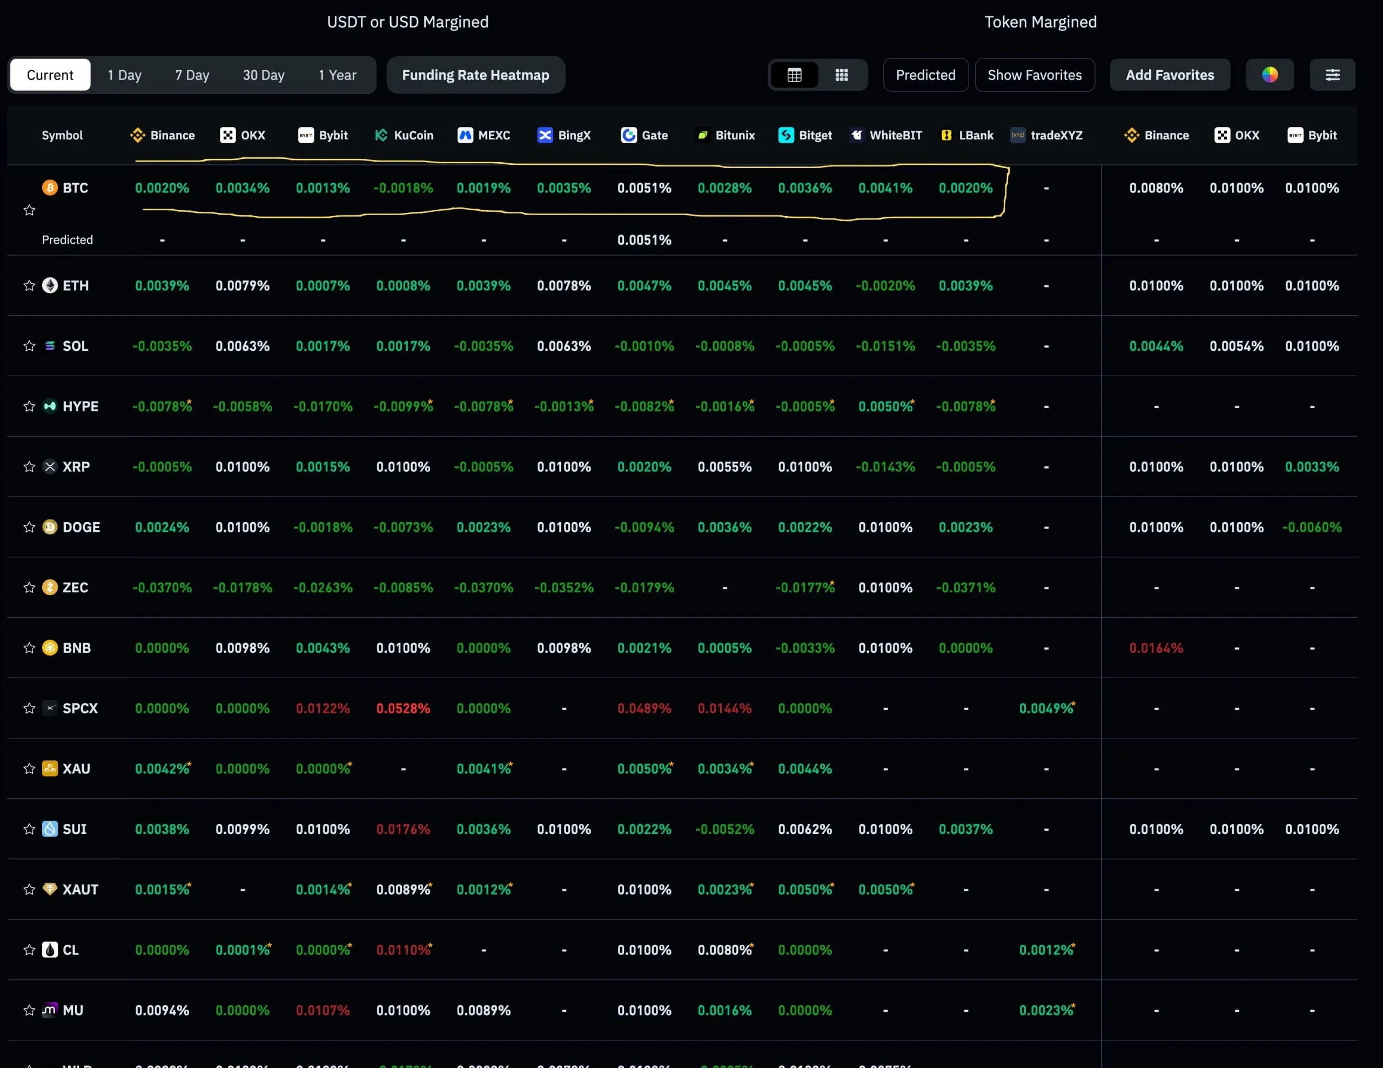This screenshot has height=1068, width=1383.
Task: Click the DOGE coin icon
Action: coord(49,527)
